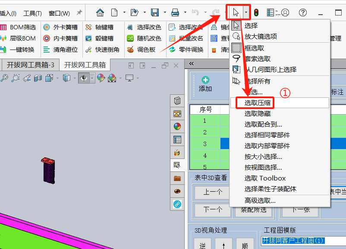The image size is (346, 249).
Task: Expand the View Settings dropdown arrow
Action: click(x=138, y=78)
